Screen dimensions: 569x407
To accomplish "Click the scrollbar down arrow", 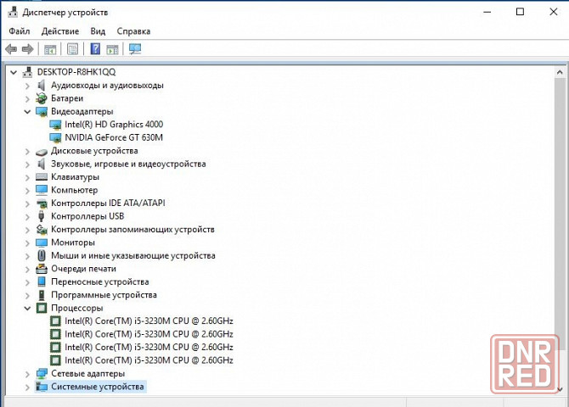I will point(560,389).
